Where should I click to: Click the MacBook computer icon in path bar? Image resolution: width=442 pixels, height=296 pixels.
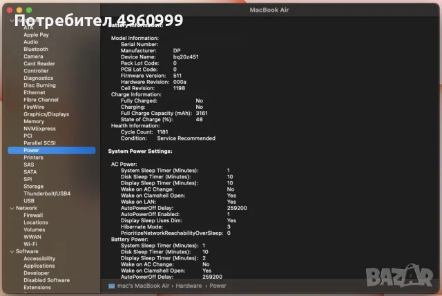[112, 286]
